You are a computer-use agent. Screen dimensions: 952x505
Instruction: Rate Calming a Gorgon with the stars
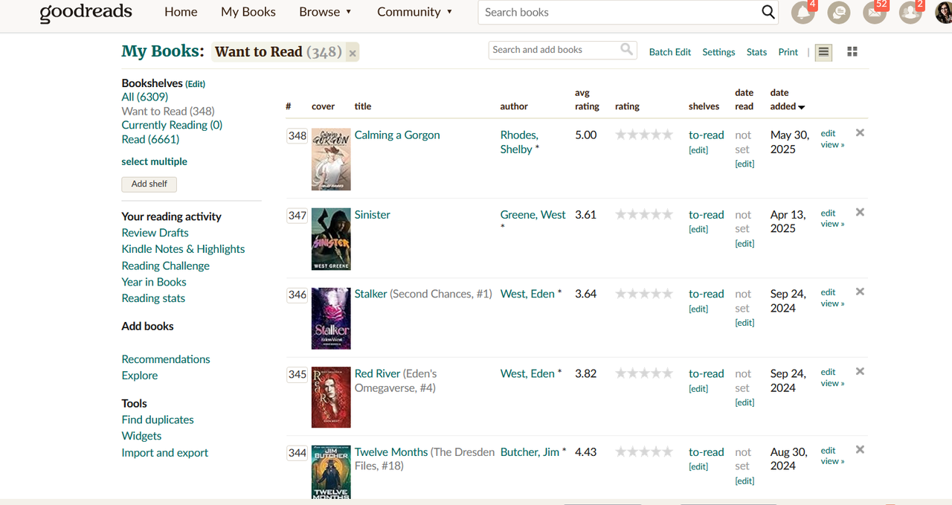[644, 135]
